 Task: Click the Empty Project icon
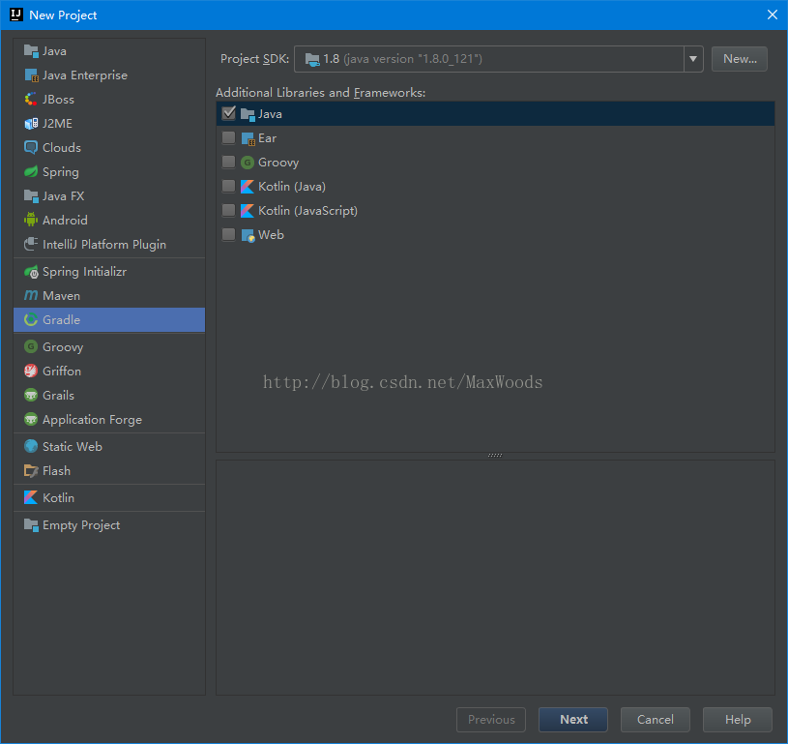pyautogui.click(x=31, y=525)
